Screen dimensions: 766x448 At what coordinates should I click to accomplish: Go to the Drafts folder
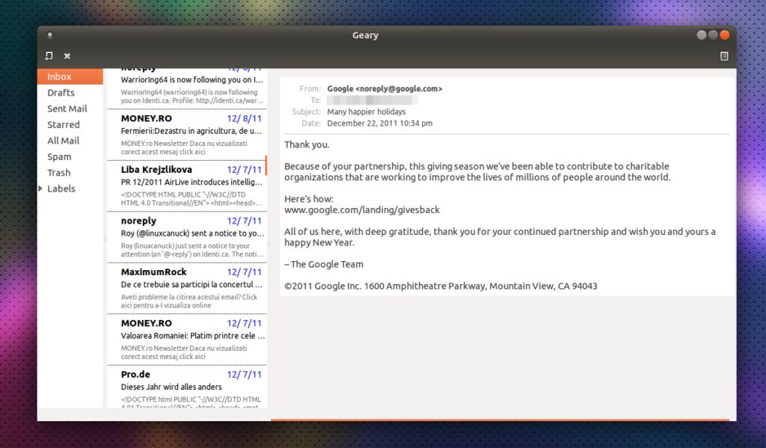pyautogui.click(x=70, y=93)
